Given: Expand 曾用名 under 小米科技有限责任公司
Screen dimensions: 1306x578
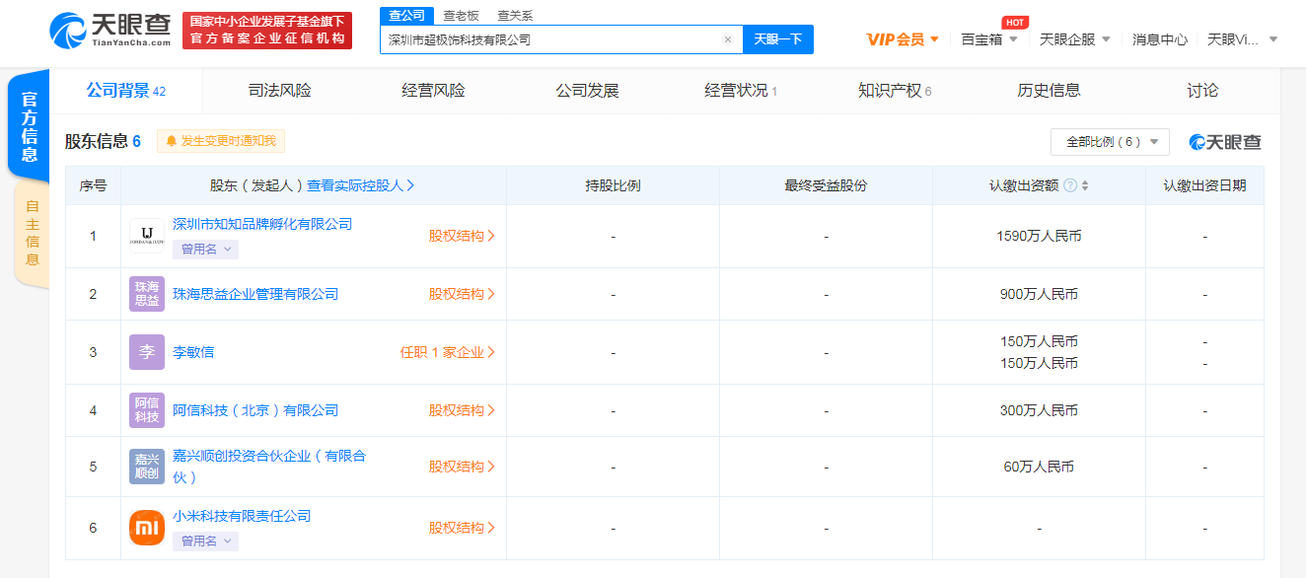Looking at the screenshot, I should tap(205, 541).
